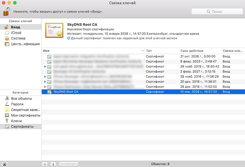Click the certificate icon in the 8 февр. 2023 row
This screenshot has height=167, width=245.
point(49,62)
